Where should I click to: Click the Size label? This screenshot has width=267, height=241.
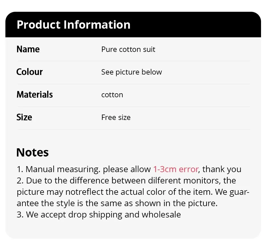pos(24,117)
